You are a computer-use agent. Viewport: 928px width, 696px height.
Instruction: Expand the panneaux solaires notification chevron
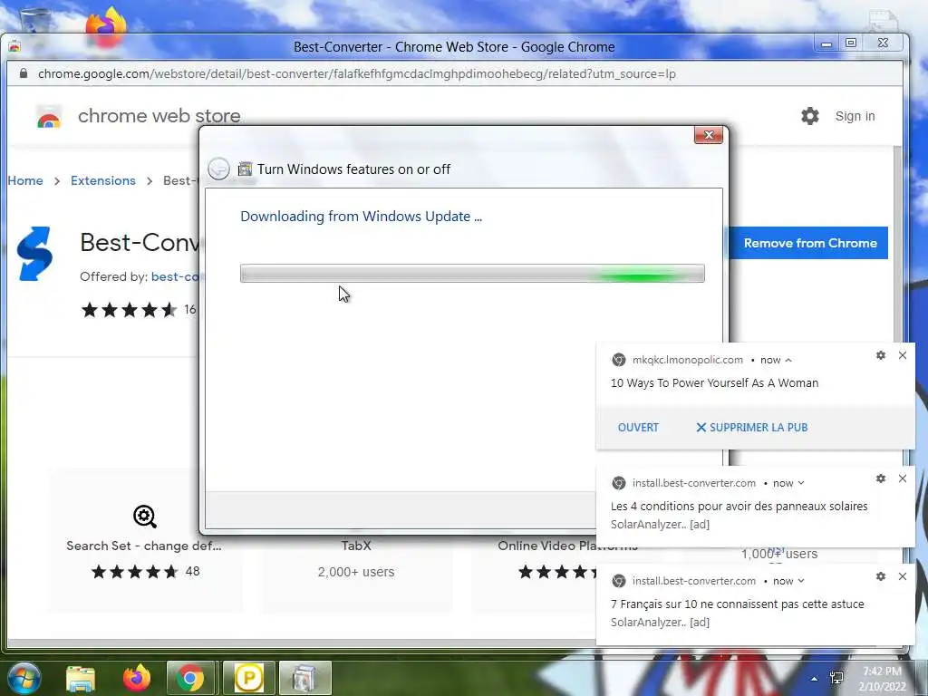click(801, 483)
